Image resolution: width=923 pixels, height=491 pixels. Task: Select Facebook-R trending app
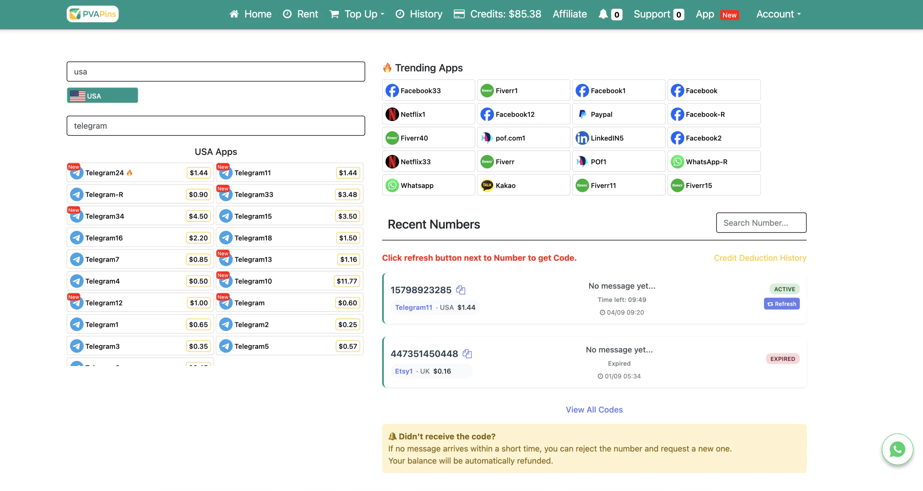click(x=714, y=114)
